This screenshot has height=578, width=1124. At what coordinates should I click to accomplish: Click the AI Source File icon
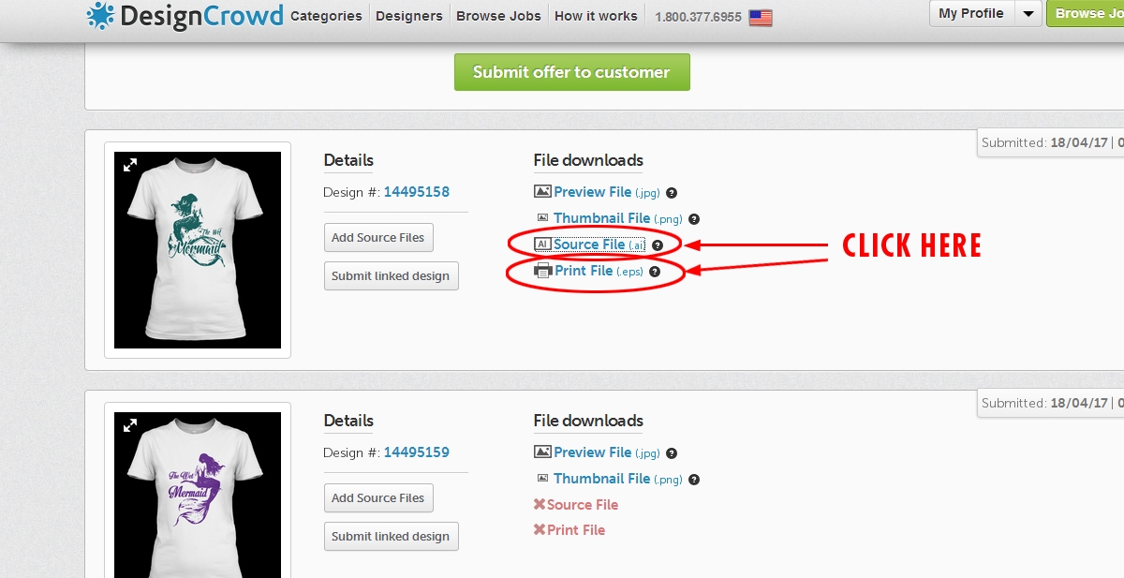[542, 244]
